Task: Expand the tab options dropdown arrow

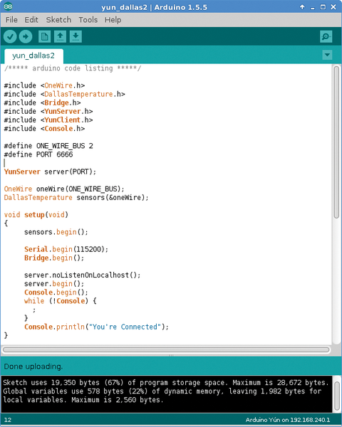Action: [x=327, y=55]
